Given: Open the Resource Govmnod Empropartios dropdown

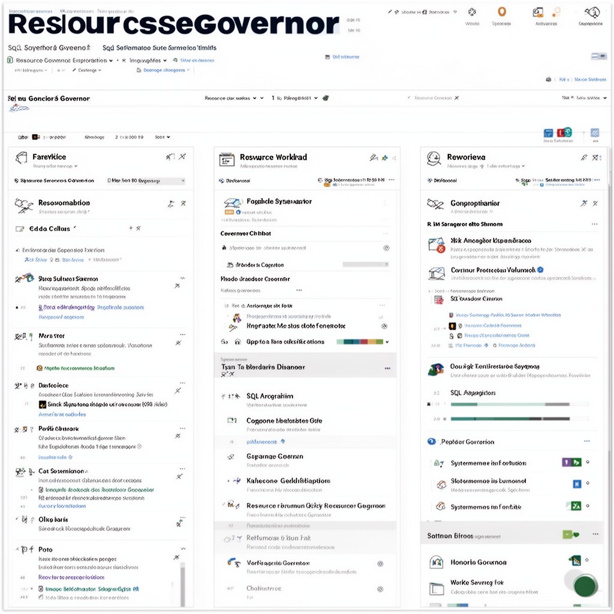Looking at the screenshot, I should [x=65, y=61].
